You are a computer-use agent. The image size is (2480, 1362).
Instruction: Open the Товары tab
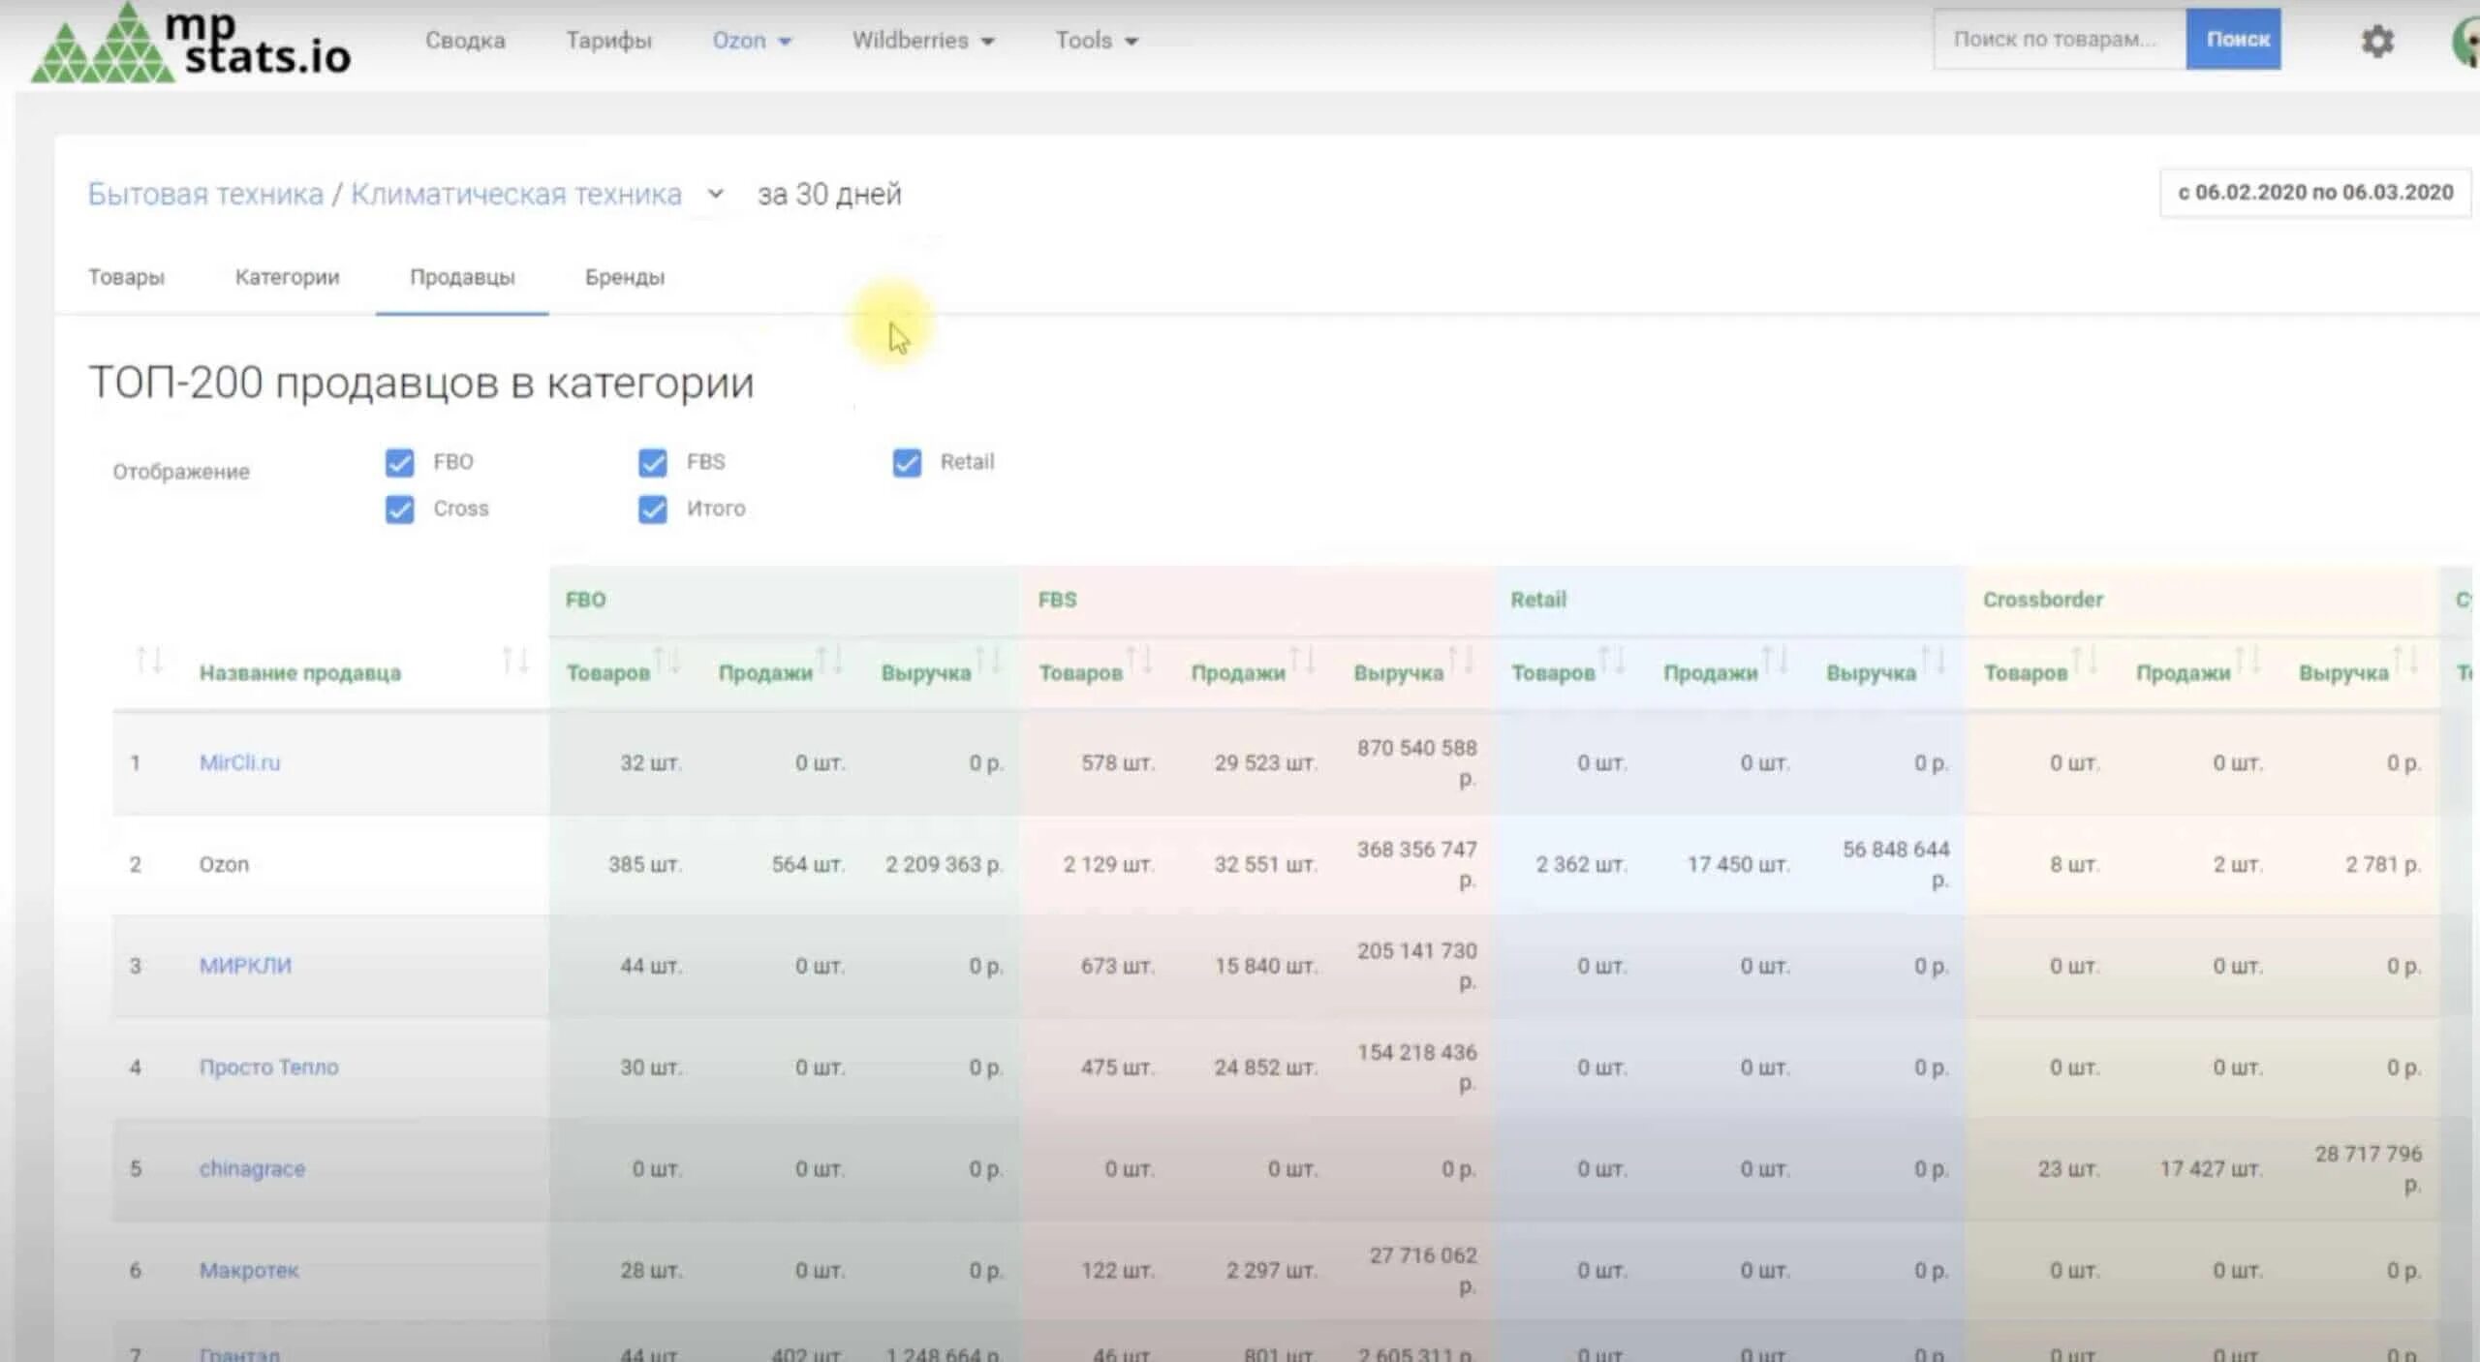[x=126, y=277]
